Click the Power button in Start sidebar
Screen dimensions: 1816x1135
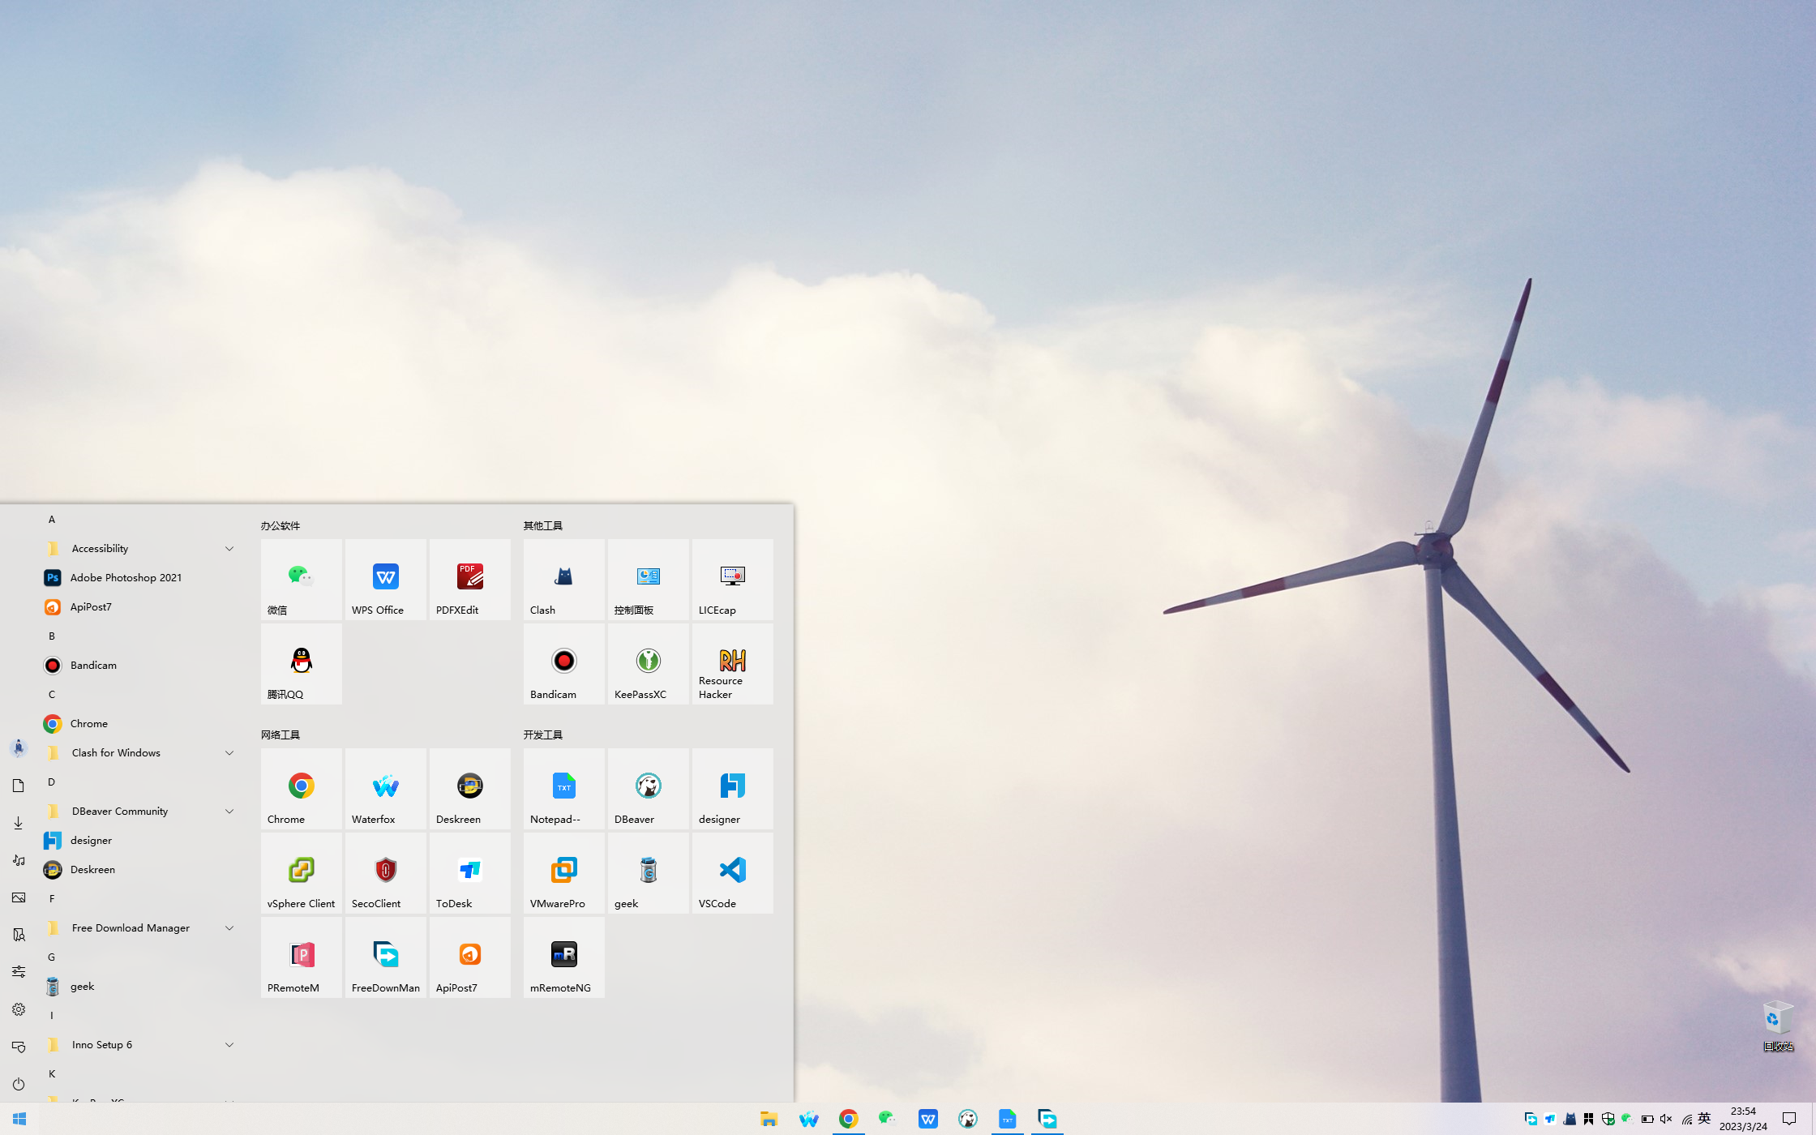tap(19, 1084)
